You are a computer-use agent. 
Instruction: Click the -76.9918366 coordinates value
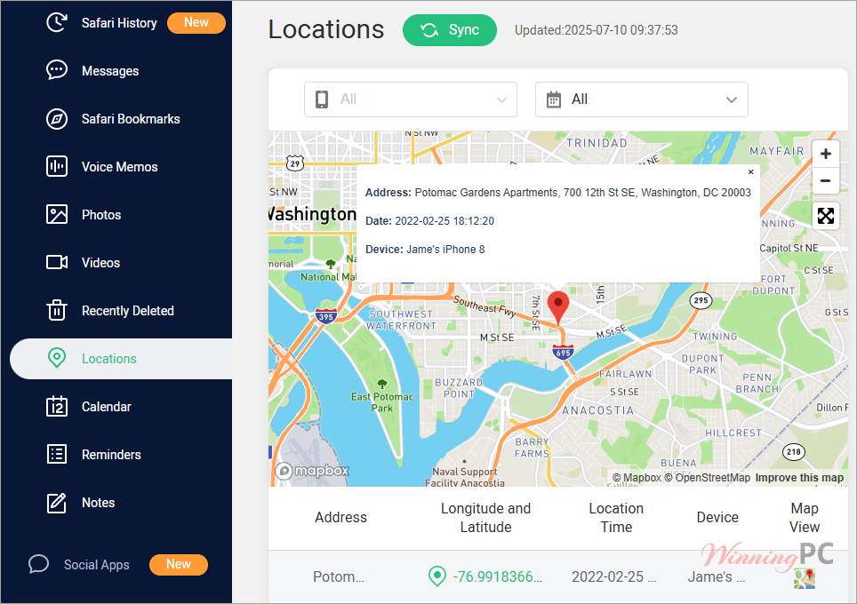(497, 576)
